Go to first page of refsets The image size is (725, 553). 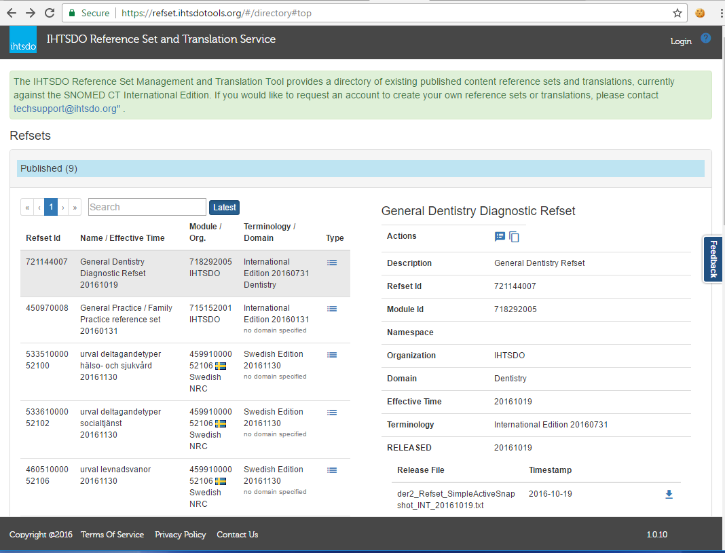[x=27, y=208]
